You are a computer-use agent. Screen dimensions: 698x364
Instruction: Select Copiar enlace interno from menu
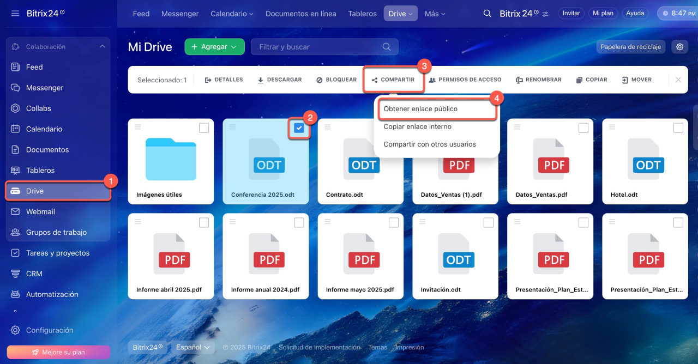[417, 126]
